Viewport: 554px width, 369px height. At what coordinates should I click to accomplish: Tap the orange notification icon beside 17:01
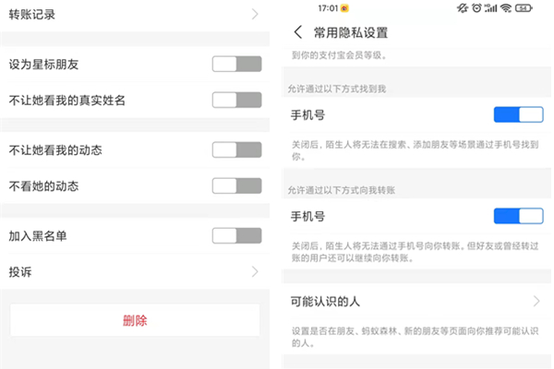344,7
